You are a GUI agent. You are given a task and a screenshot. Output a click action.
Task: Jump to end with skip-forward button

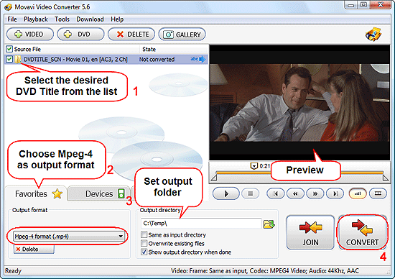point(335,193)
